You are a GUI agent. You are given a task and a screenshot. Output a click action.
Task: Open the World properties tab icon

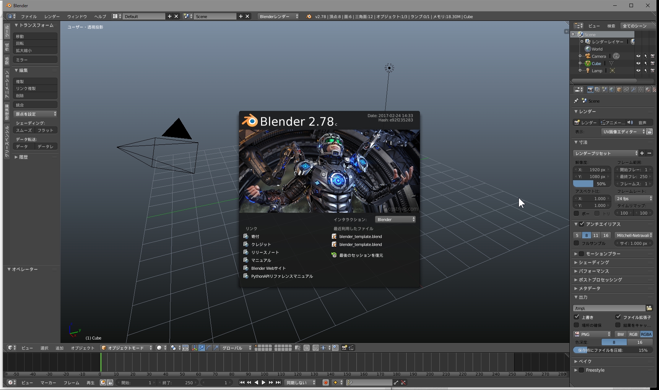click(x=612, y=90)
